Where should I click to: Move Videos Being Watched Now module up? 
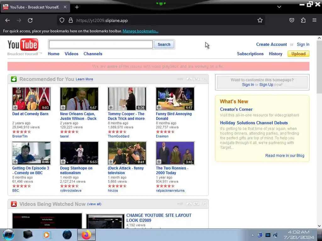(x=189, y=204)
